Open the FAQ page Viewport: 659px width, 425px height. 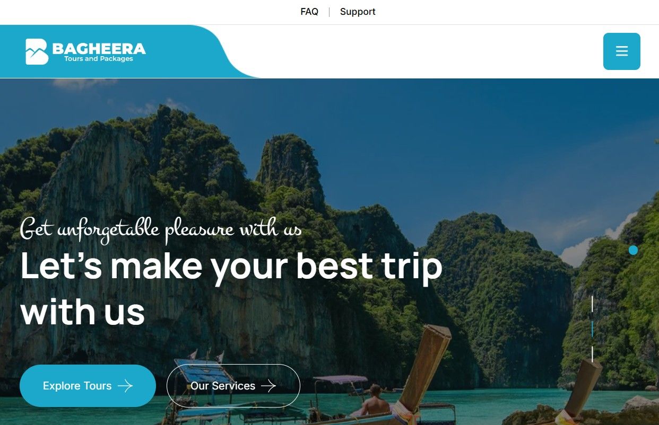pyautogui.click(x=309, y=12)
